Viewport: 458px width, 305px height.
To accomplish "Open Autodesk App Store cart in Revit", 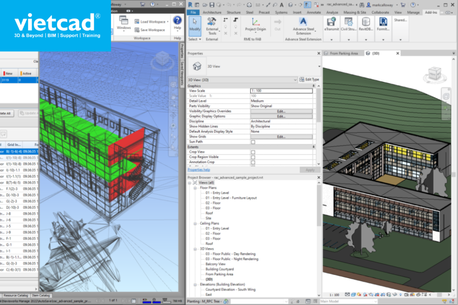I will [403, 5].
